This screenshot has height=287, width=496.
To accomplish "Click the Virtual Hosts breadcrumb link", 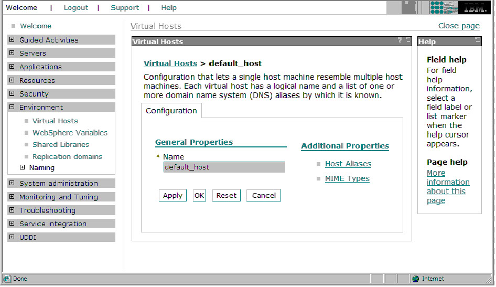I will (170, 63).
